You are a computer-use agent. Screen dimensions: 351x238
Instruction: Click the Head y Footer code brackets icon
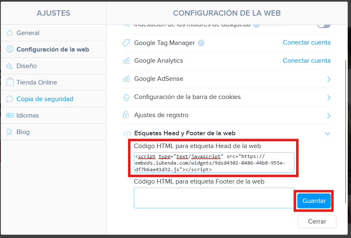[x=127, y=134]
